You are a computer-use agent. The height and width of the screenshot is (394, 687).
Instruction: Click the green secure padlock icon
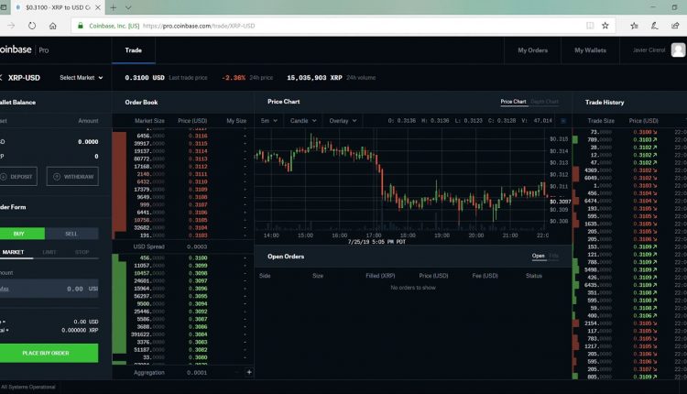tap(81, 26)
